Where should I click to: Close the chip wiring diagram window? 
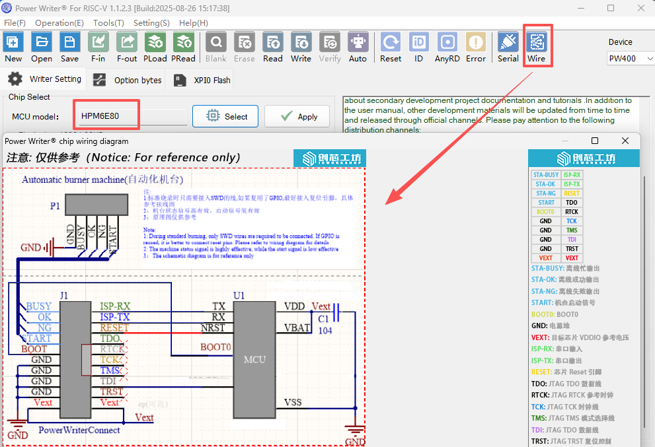(625, 141)
